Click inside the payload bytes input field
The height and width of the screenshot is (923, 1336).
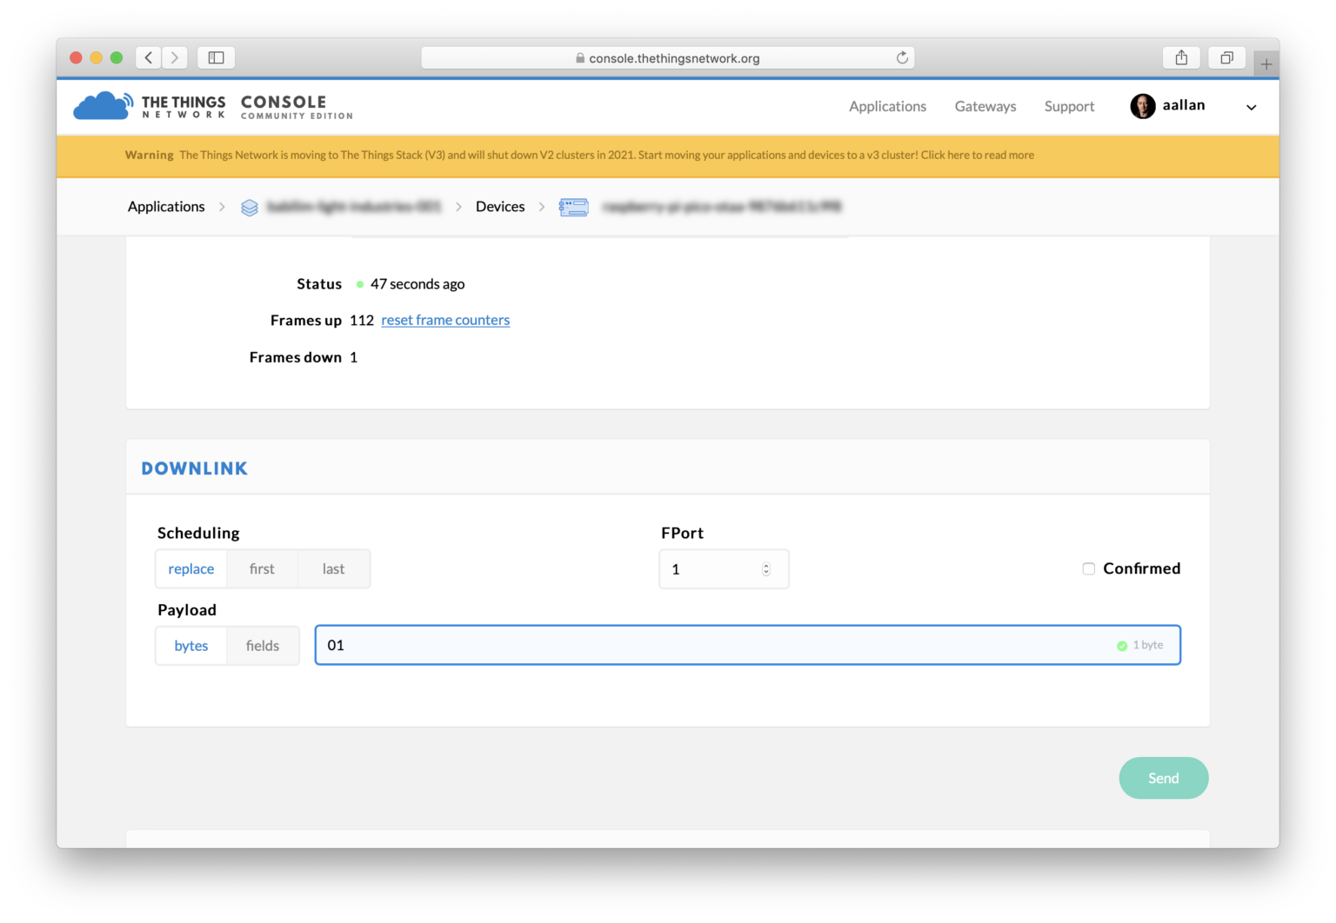coord(609,645)
